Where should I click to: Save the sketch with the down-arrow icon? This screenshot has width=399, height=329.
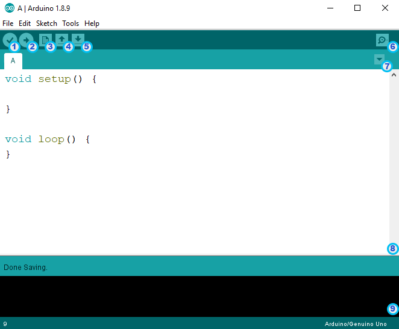78,40
